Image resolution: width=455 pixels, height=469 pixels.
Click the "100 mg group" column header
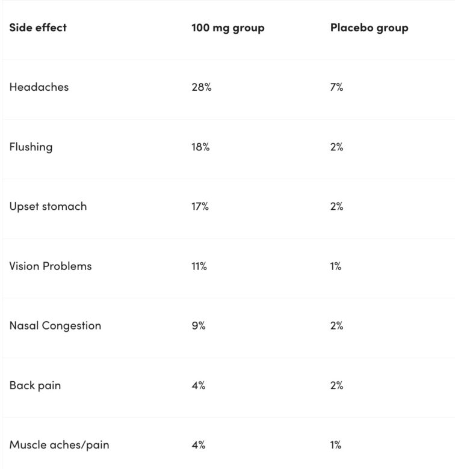click(x=227, y=28)
